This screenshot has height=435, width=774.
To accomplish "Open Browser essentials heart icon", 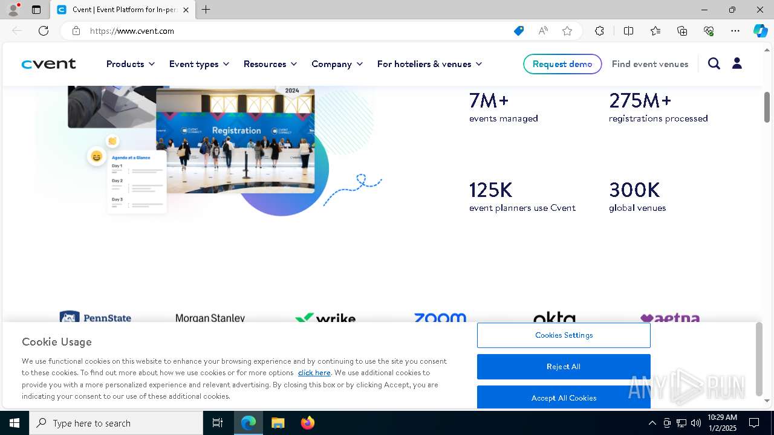I will point(709,31).
